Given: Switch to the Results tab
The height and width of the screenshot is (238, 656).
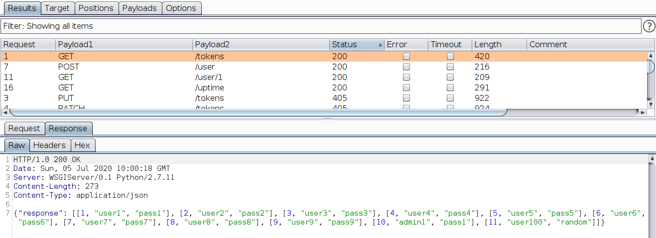Looking at the screenshot, I should (22, 8).
